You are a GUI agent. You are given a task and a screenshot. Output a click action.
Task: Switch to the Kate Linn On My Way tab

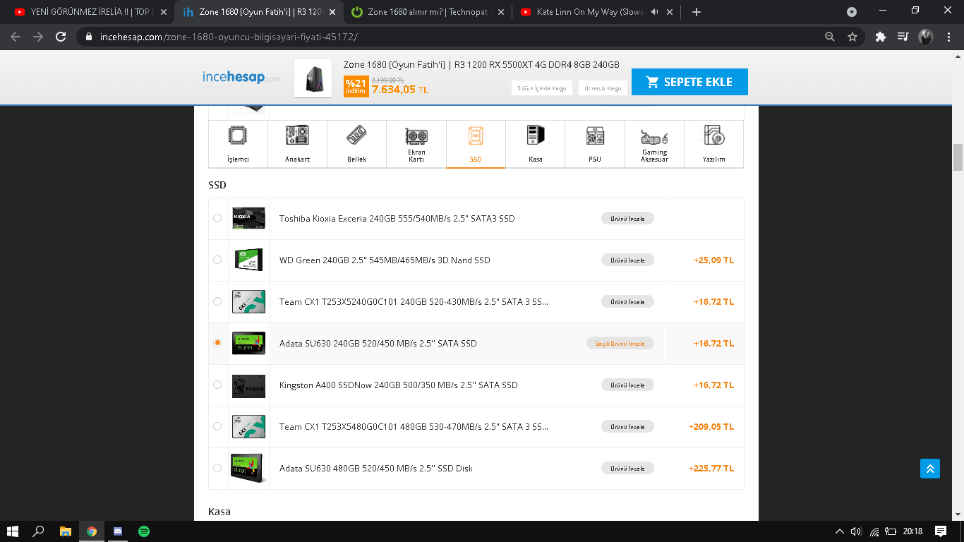(596, 12)
